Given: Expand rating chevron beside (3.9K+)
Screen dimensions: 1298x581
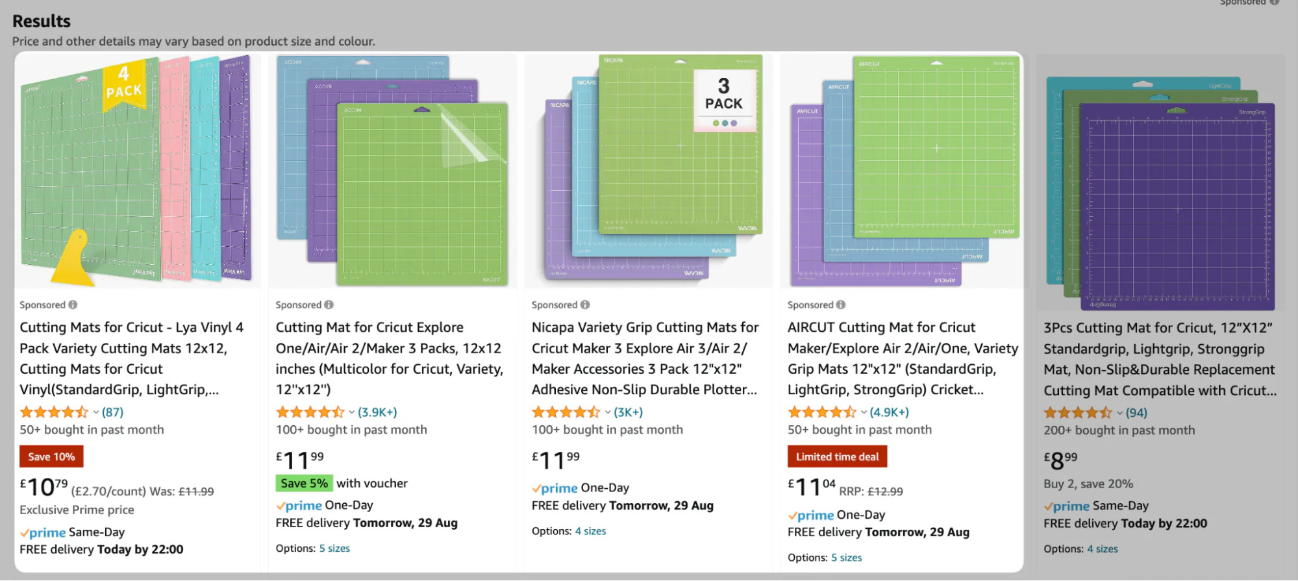Looking at the screenshot, I should coord(352,412).
